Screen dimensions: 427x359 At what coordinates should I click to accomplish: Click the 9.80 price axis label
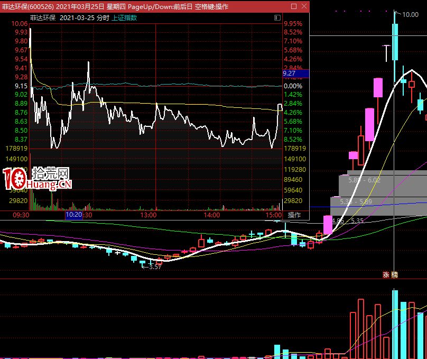pyautogui.click(x=21, y=41)
